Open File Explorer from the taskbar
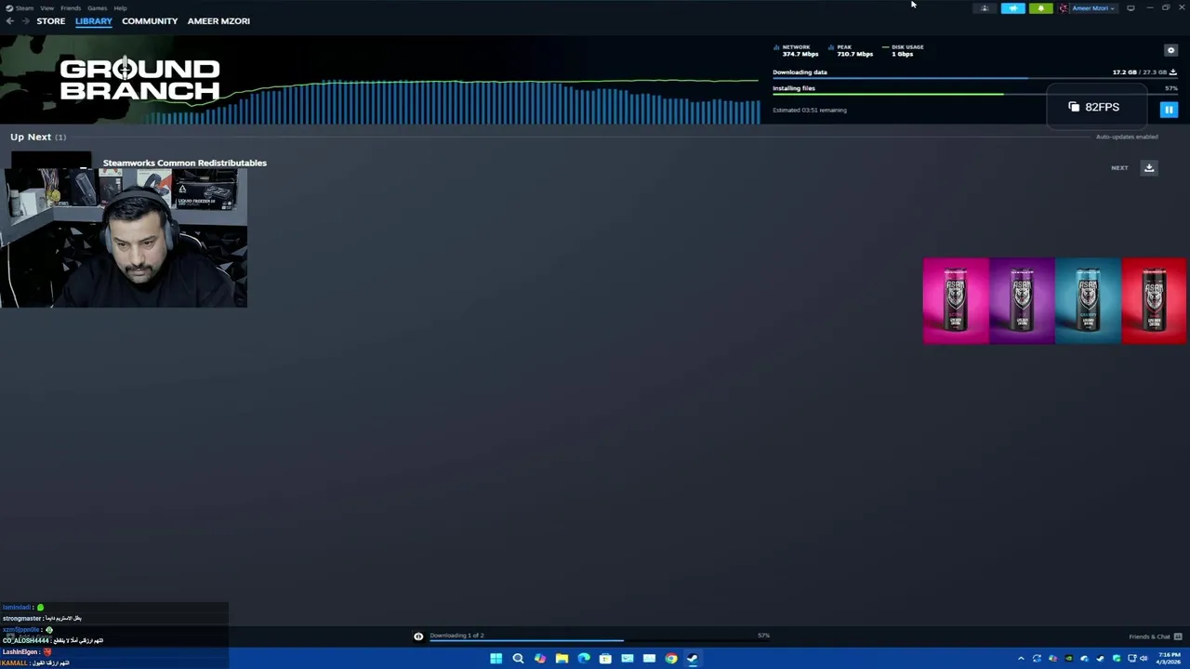Screen dimensions: 1190x669 tap(562, 659)
